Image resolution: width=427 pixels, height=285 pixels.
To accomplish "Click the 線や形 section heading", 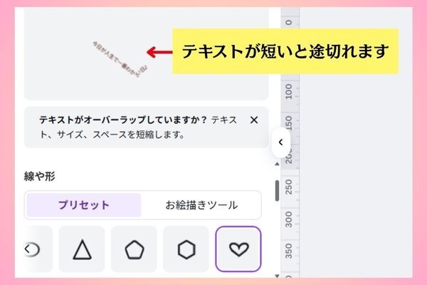I will (x=39, y=176).
